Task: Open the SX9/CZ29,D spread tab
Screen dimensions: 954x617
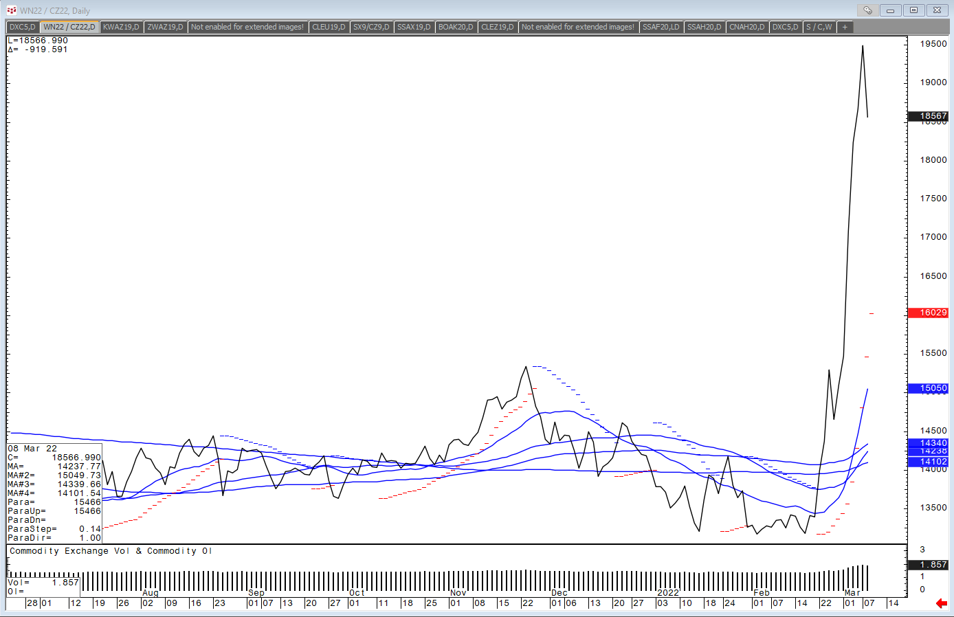Action: pyautogui.click(x=371, y=27)
